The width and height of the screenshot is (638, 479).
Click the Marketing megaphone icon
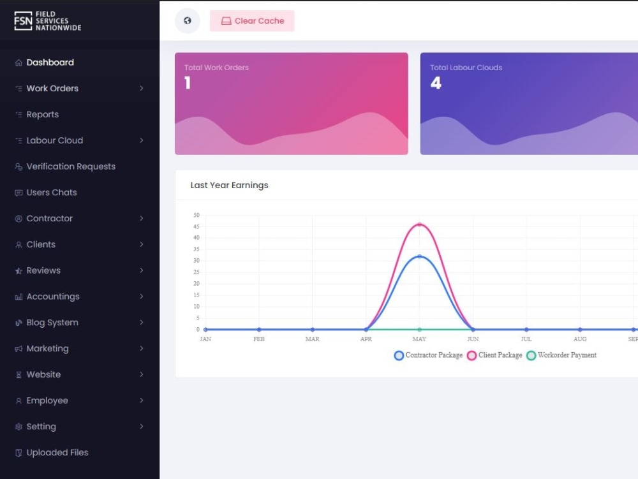click(x=19, y=349)
